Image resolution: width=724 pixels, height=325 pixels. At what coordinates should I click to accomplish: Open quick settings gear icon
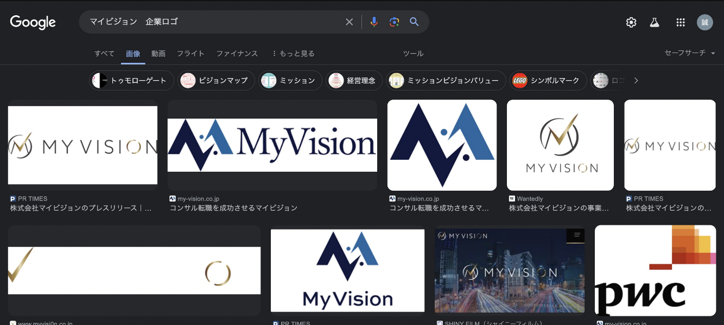(x=631, y=22)
